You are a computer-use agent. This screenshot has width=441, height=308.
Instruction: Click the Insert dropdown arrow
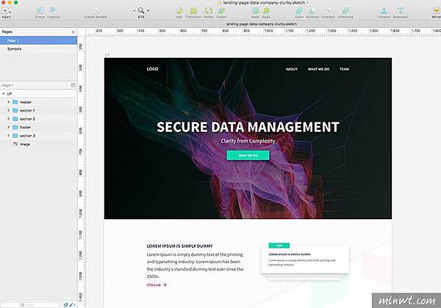10,12
